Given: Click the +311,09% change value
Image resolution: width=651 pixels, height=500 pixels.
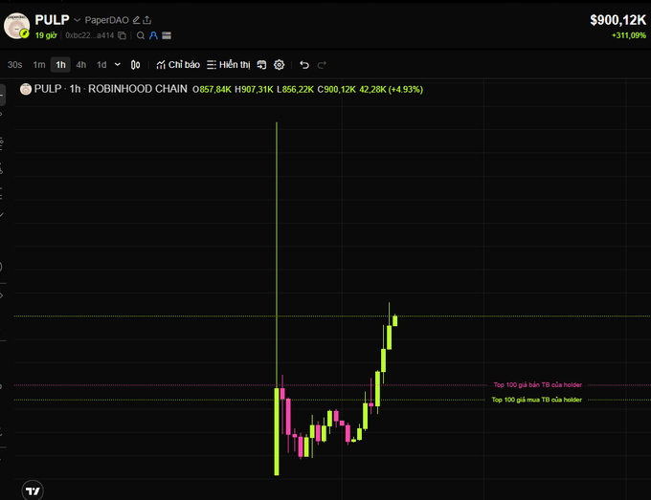Looking at the screenshot, I should coord(629,35).
